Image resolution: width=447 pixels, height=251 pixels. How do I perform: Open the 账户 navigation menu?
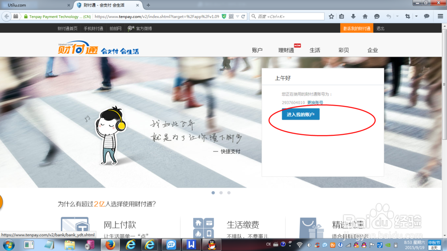tap(257, 50)
